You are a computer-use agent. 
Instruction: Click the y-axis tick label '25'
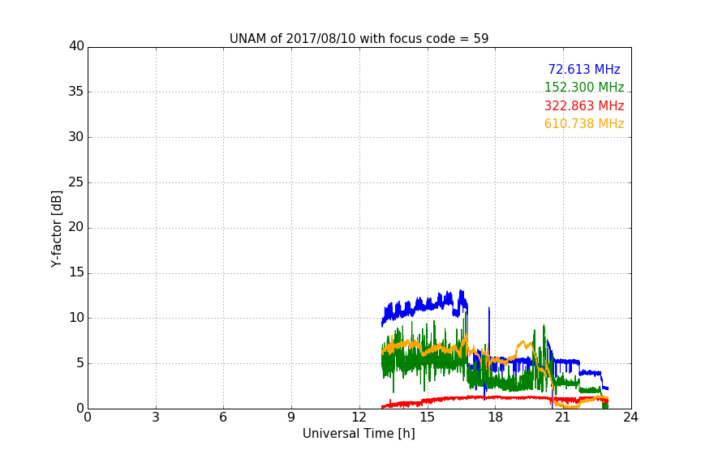[x=76, y=182]
